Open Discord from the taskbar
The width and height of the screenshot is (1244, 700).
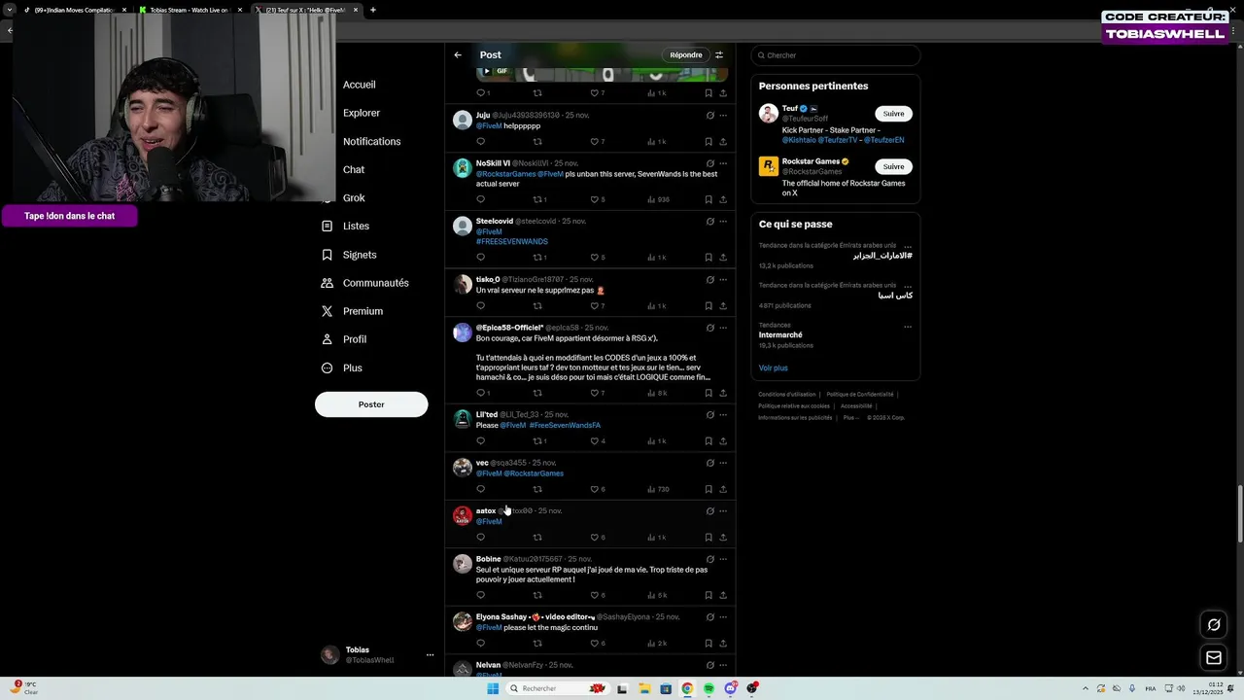click(x=730, y=688)
